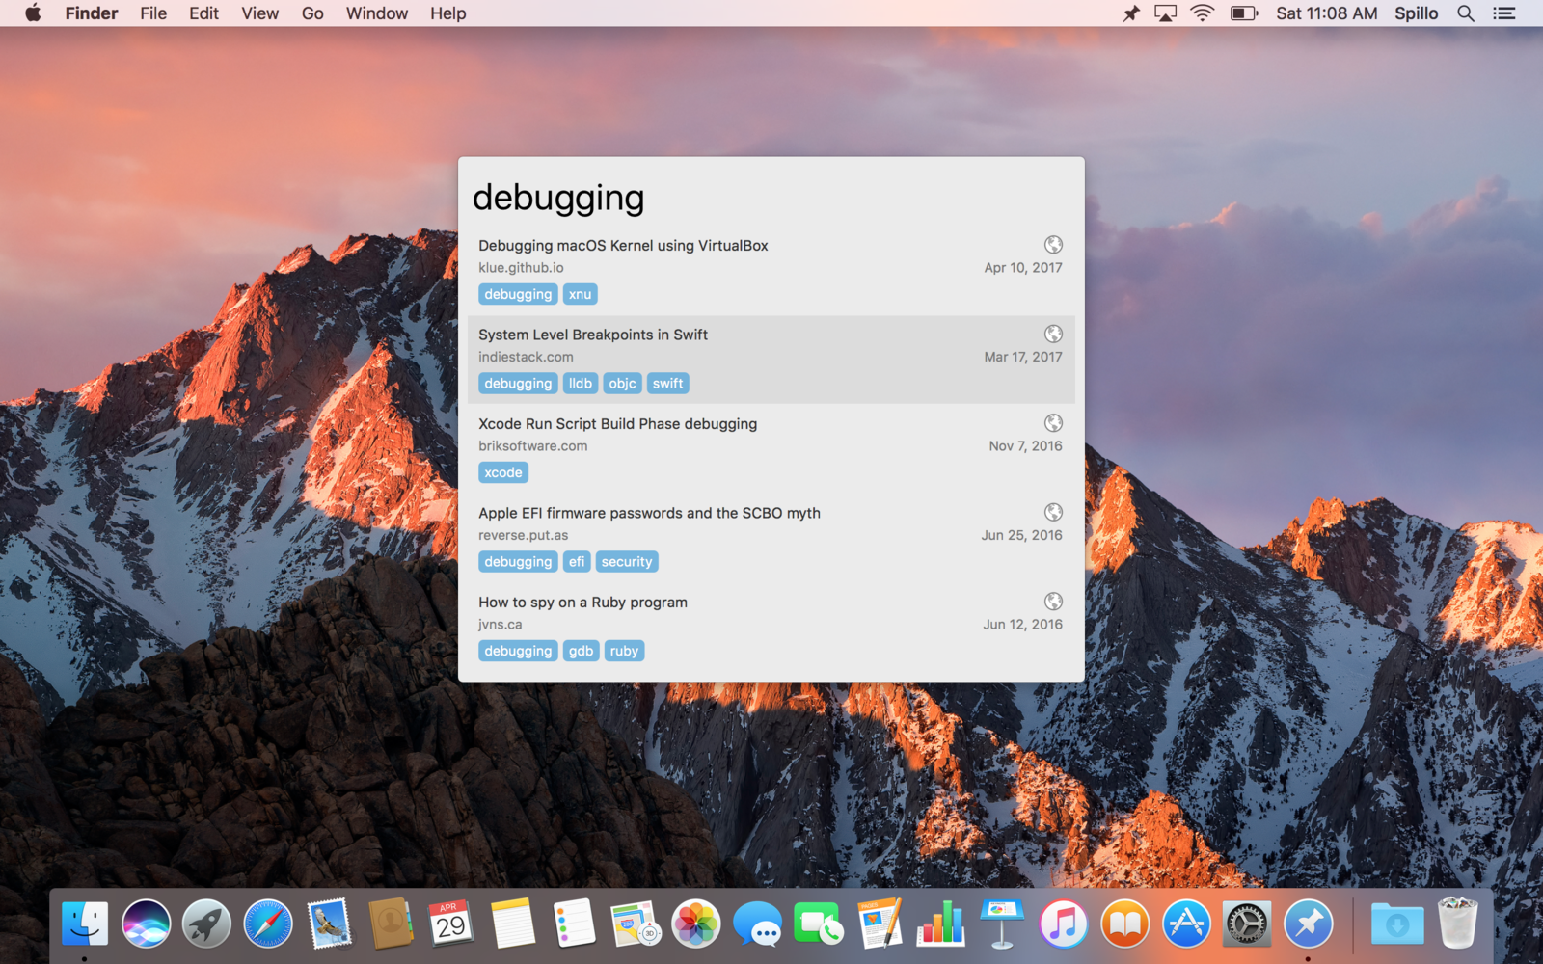Click the Wi-Fi status icon
The width and height of the screenshot is (1543, 964).
pyautogui.click(x=1203, y=13)
